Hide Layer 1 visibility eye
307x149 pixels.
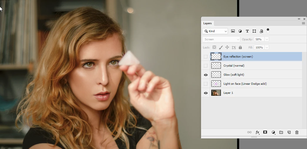point(206,93)
